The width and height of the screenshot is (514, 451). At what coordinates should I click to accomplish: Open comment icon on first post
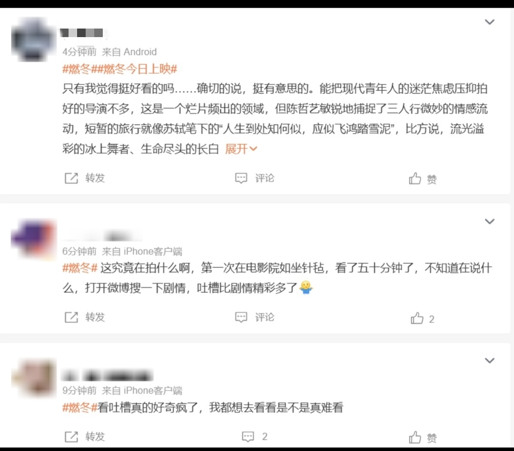click(x=241, y=178)
